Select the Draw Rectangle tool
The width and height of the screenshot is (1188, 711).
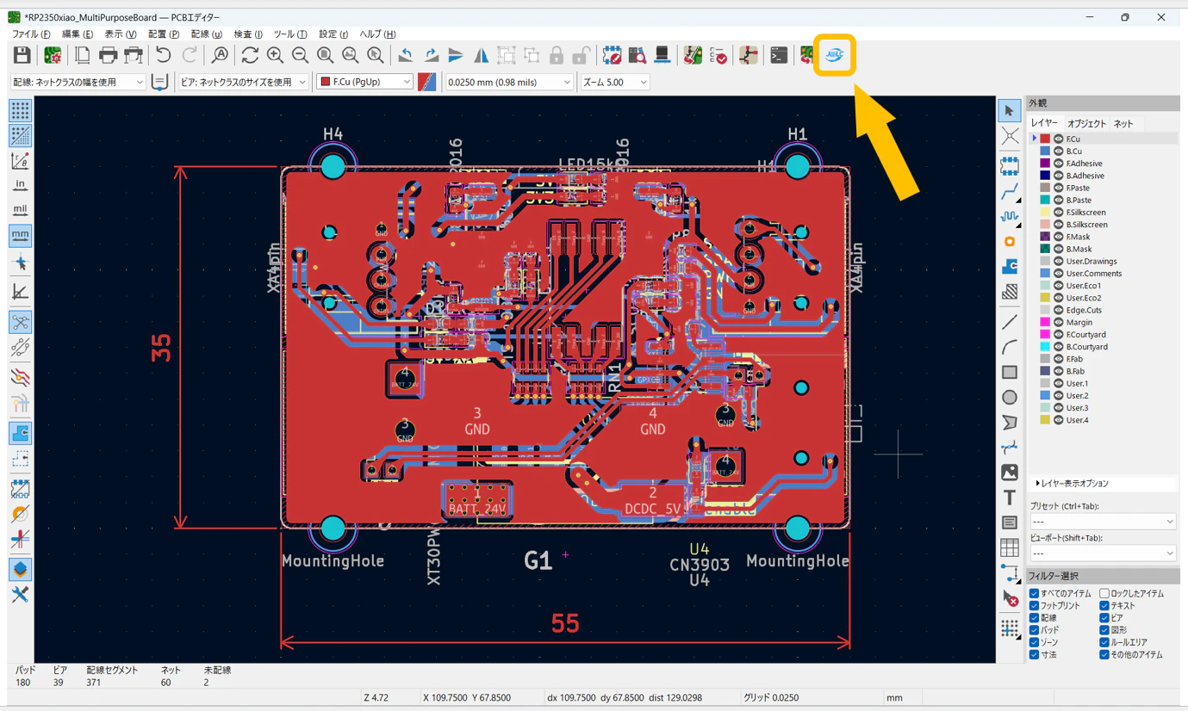point(1010,373)
